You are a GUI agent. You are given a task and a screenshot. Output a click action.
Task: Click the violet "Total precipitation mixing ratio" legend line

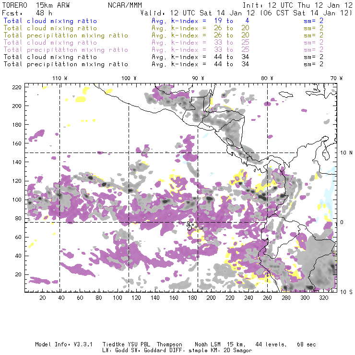[x=66, y=50]
